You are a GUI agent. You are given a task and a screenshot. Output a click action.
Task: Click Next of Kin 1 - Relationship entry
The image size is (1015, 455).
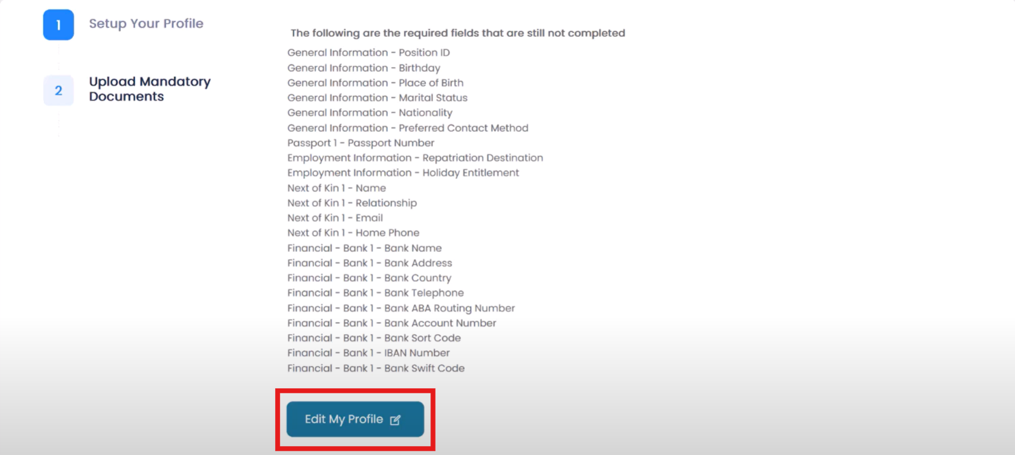pos(352,203)
